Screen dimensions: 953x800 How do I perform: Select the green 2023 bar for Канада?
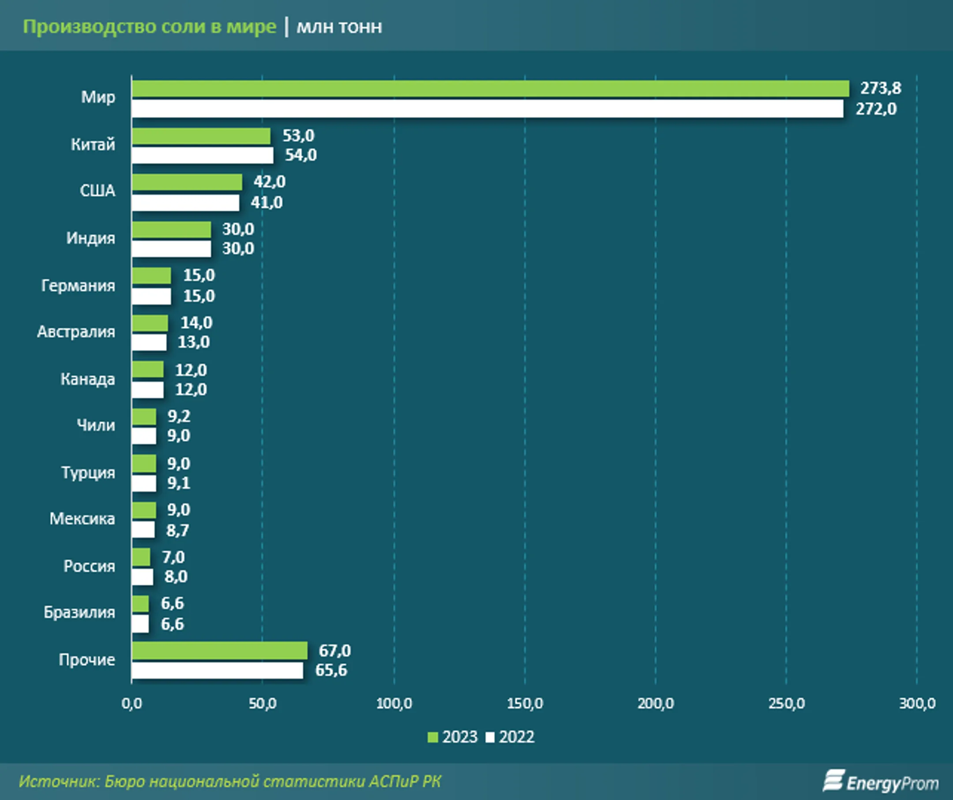coord(148,369)
